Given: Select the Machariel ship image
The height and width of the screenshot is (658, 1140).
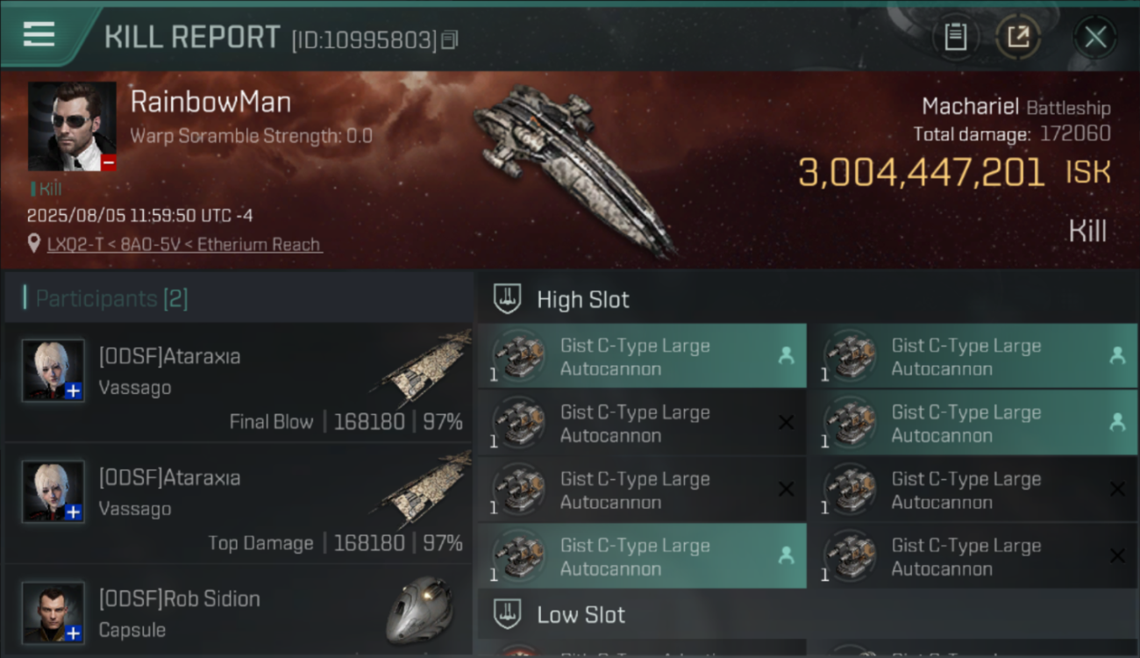Looking at the screenshot, I should [574, 167].
